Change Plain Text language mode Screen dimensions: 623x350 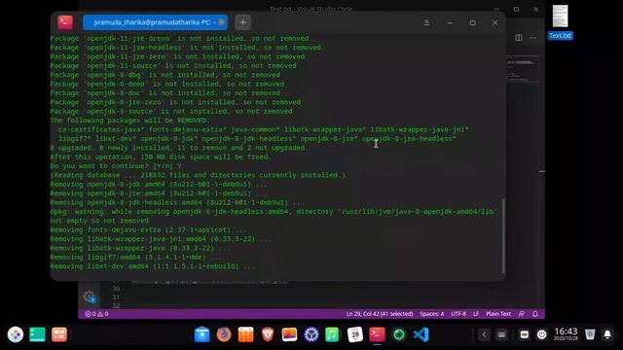[498, 314]
